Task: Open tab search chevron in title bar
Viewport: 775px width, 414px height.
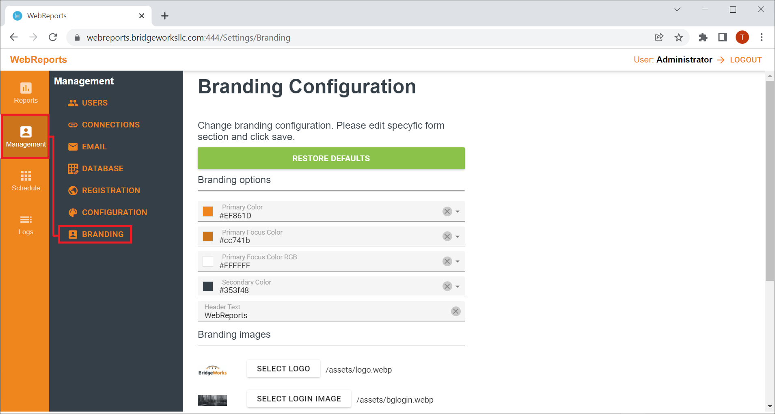Action: coord(677,9)
